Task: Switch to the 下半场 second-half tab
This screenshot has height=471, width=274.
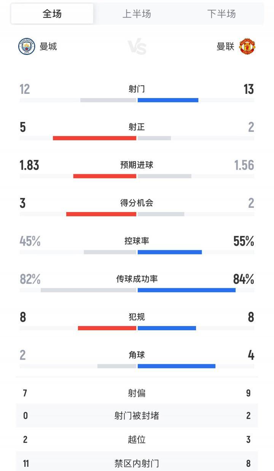Action: (x=221, y=14)
